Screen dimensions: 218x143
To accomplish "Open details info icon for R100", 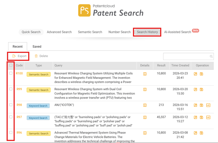I will 145,74.
